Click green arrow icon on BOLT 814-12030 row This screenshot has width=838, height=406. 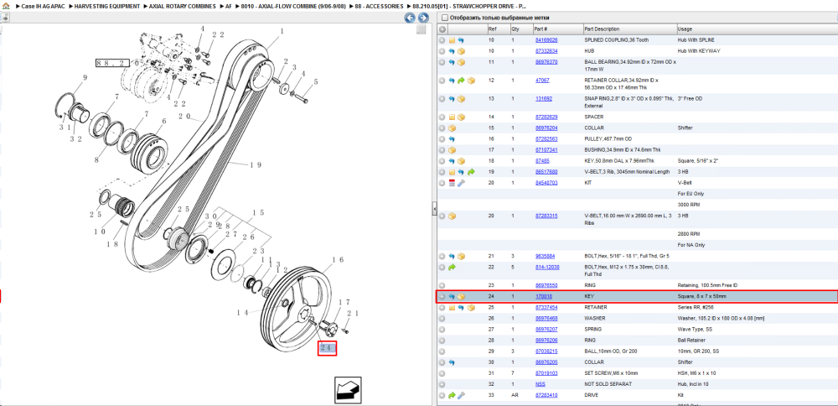tap(452, 267)
